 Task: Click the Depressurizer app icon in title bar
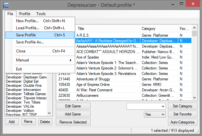(6, 5)
